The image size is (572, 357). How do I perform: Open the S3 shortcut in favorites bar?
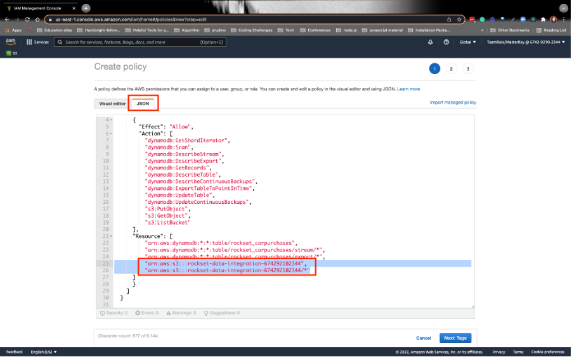point(11,53)
